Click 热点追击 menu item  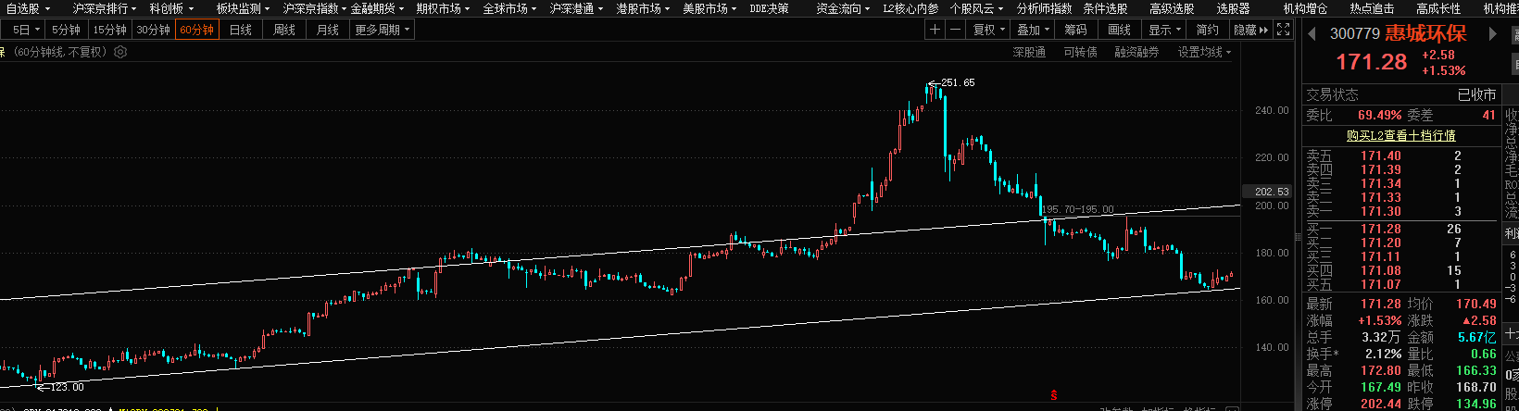(1372, 8)
